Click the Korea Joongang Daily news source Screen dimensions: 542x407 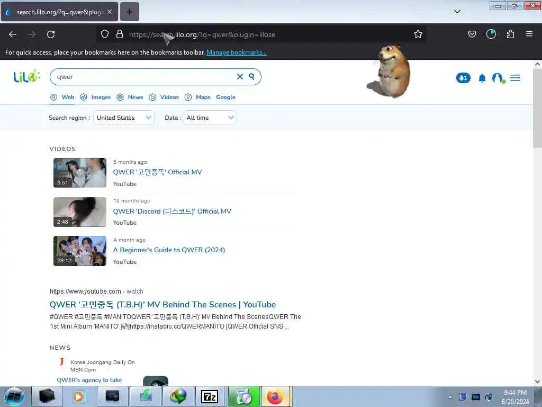pyautogui.click(x=102, y=366)
